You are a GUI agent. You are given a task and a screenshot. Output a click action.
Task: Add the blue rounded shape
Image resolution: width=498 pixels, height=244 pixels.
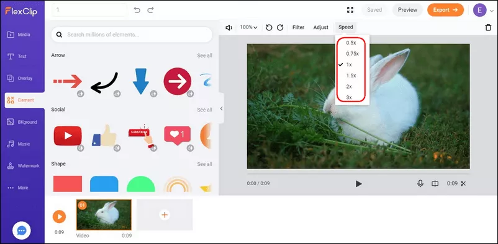click(104, 184)
